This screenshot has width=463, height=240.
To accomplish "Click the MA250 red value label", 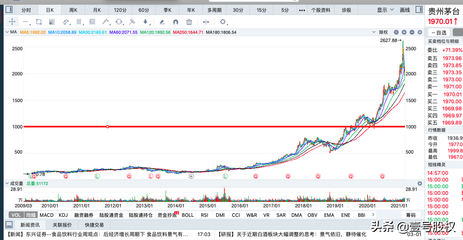I will tap(188, 32).
